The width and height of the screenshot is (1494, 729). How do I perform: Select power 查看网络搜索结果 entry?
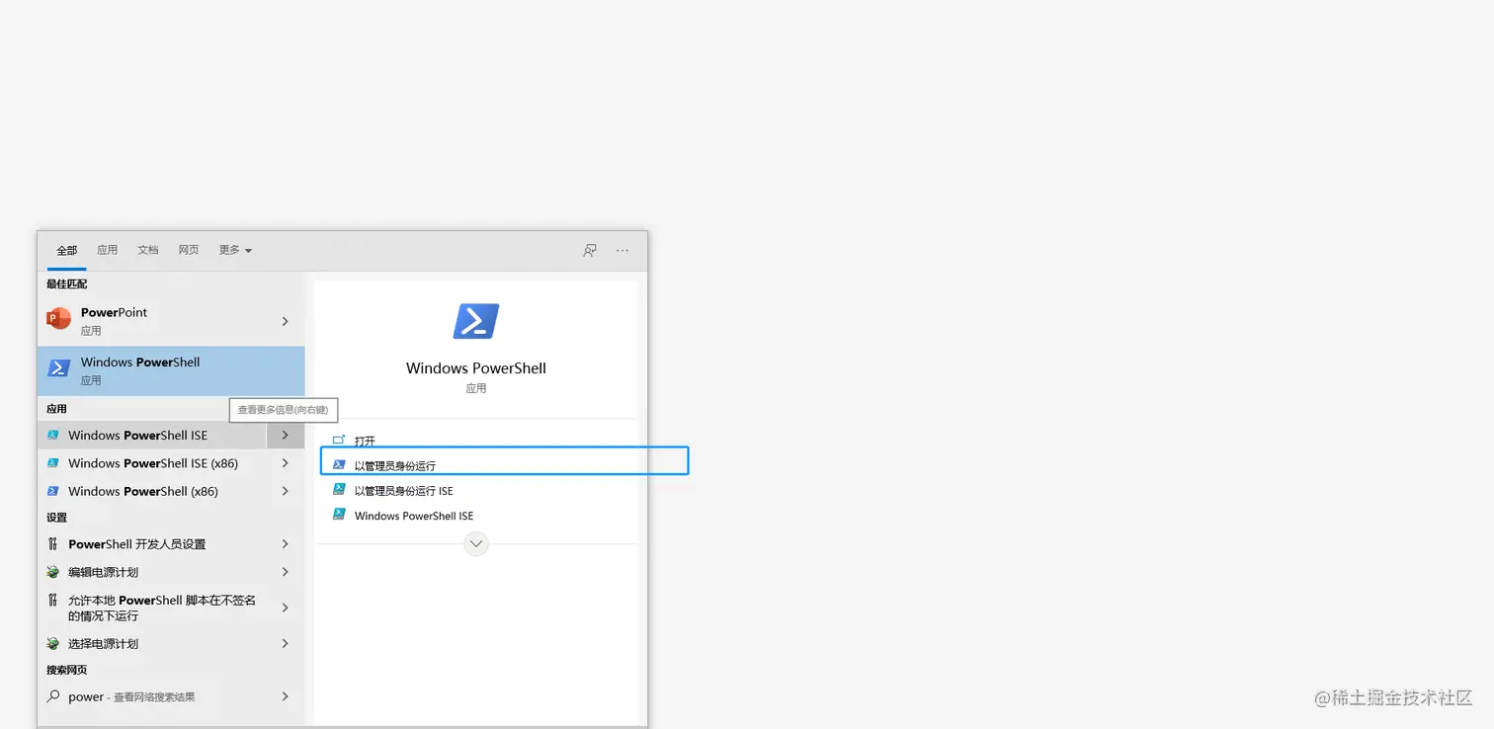(152, 696)
